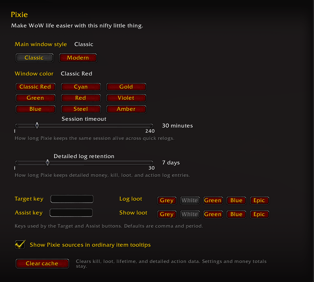Click the 'Log loot' label

coord(131,199)
